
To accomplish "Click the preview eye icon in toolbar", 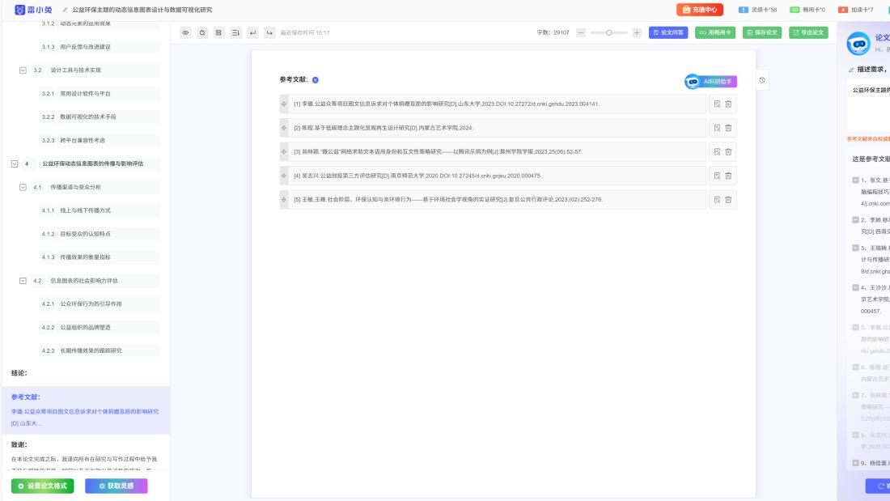I will point(185,33).
